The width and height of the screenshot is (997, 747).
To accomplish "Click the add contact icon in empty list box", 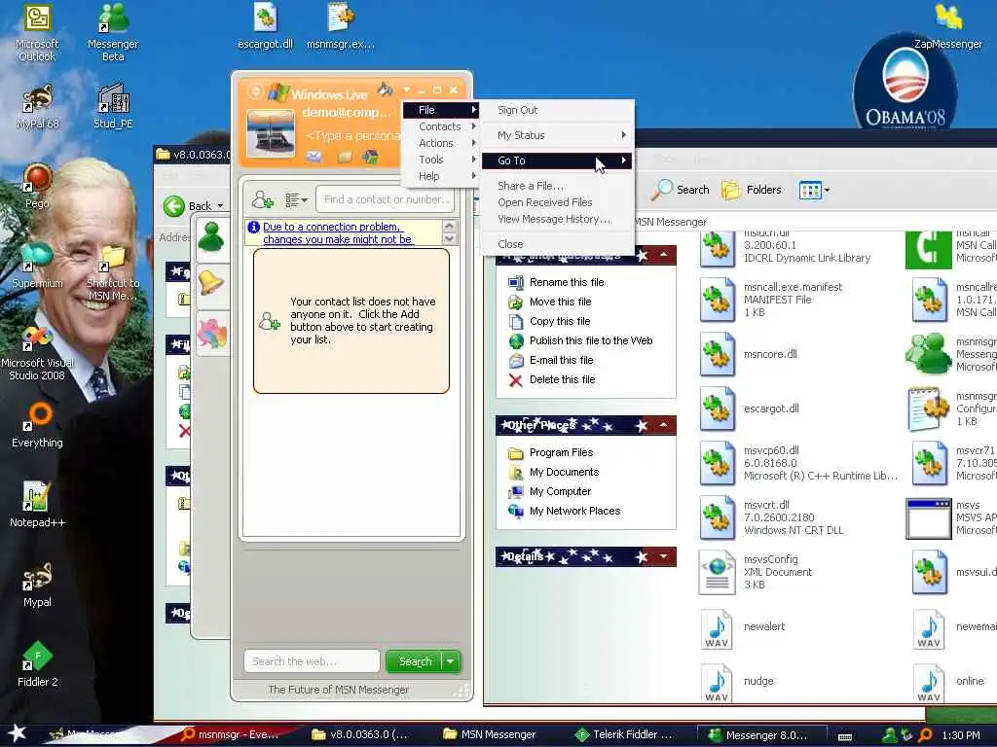I will pos(269,321).
